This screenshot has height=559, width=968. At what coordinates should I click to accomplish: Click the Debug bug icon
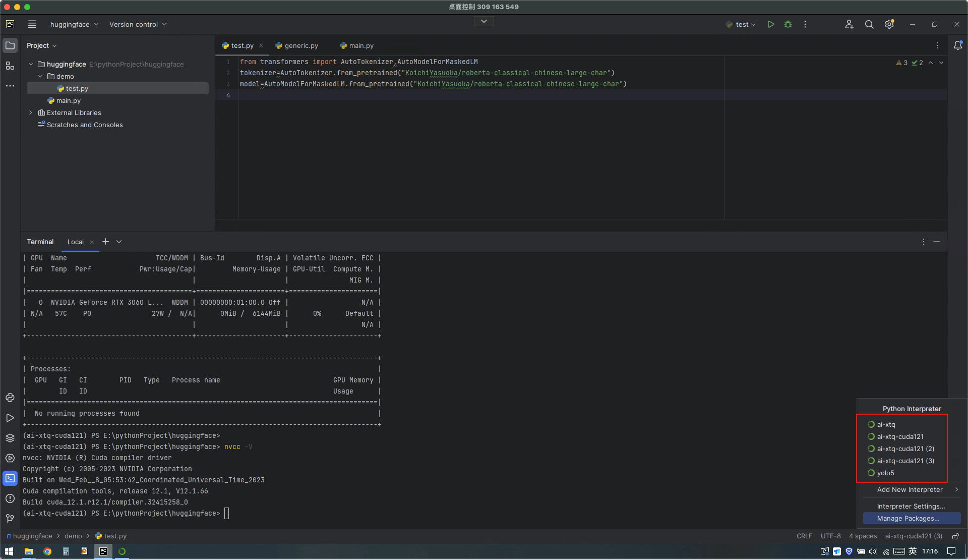click(x=788, y=24)
